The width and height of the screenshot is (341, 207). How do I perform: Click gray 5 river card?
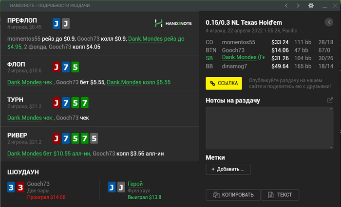point(94,138)
